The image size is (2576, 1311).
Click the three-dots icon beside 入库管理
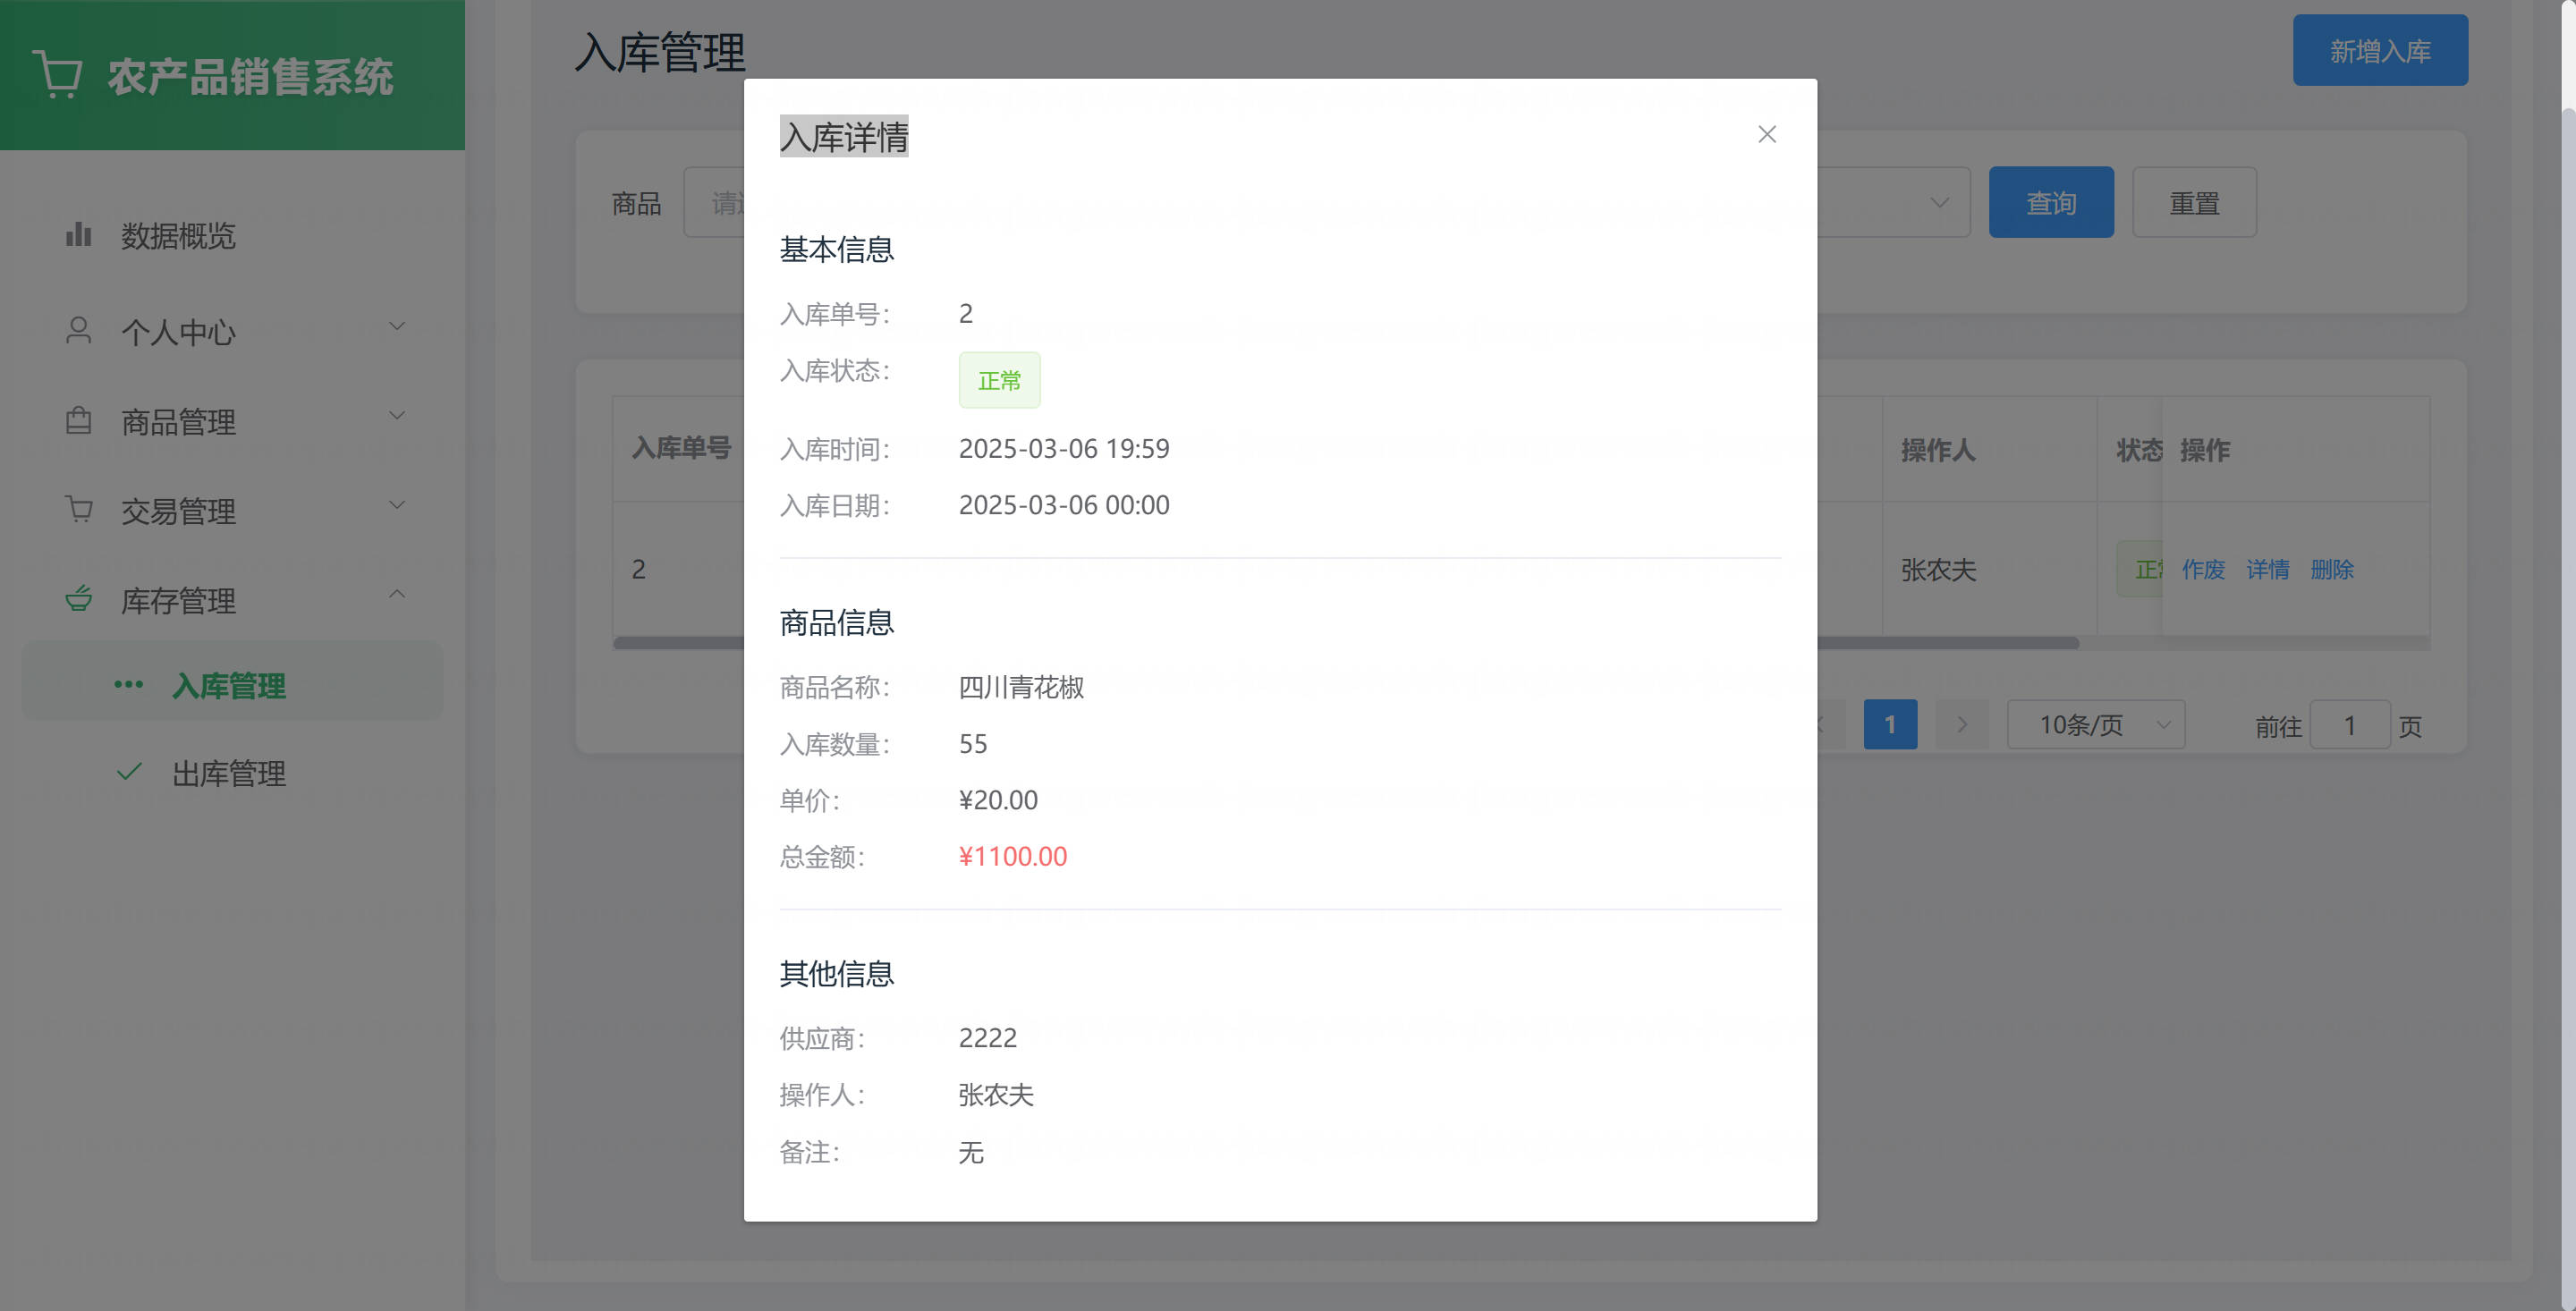(128, 685)
